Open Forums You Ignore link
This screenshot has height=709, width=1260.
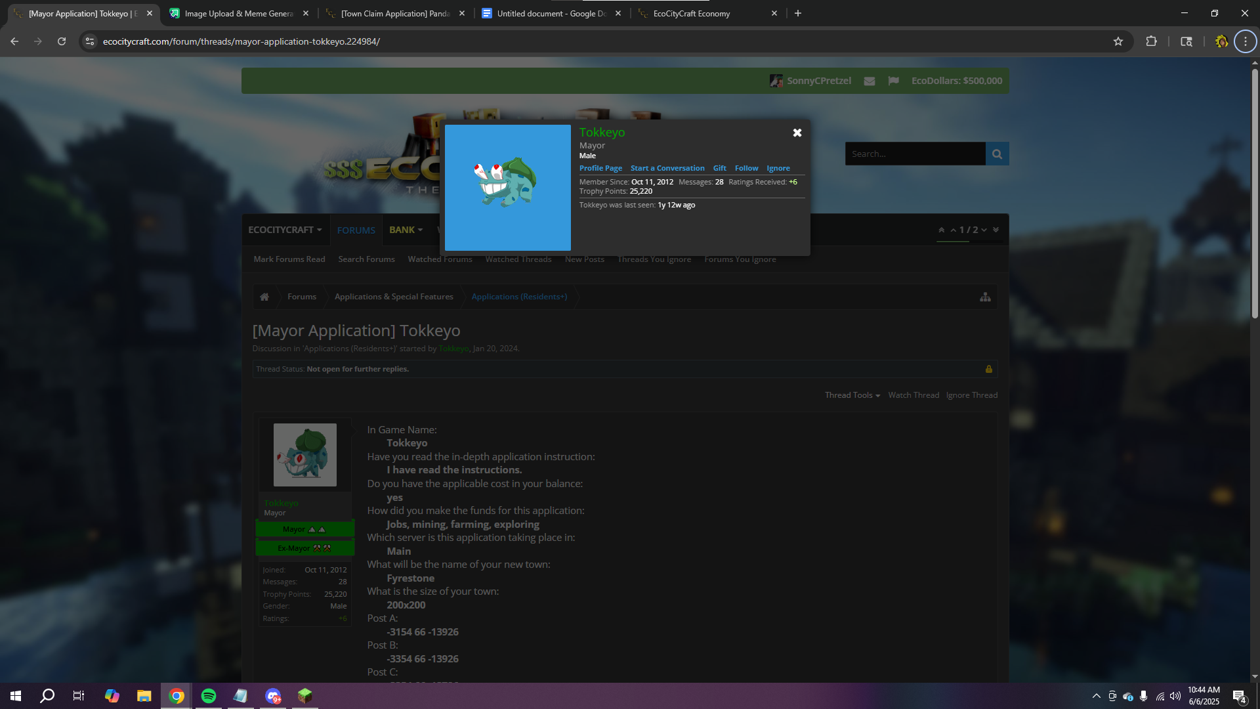point(740,259)
